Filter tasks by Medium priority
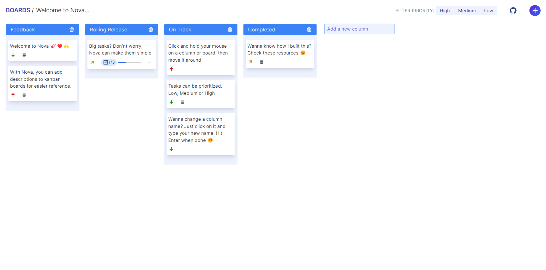This screenshot has height=270, width=546. tap(467, 11)
